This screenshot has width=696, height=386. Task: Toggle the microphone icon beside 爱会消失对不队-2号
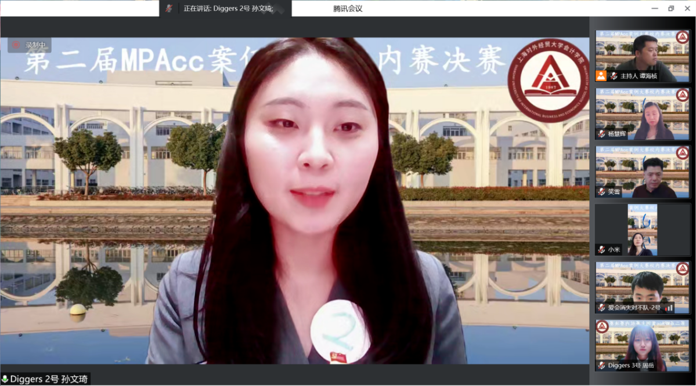pyautogui.click(x=602, y=308)
